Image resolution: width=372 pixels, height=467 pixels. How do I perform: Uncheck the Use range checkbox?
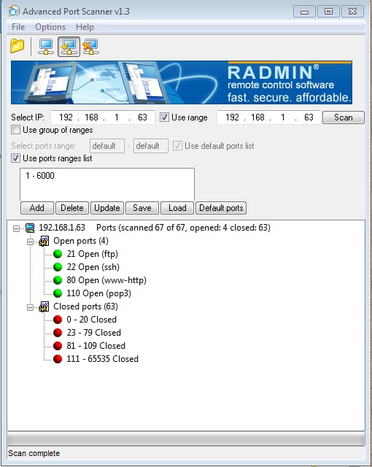pyautogui.click(x=164, y=117)
